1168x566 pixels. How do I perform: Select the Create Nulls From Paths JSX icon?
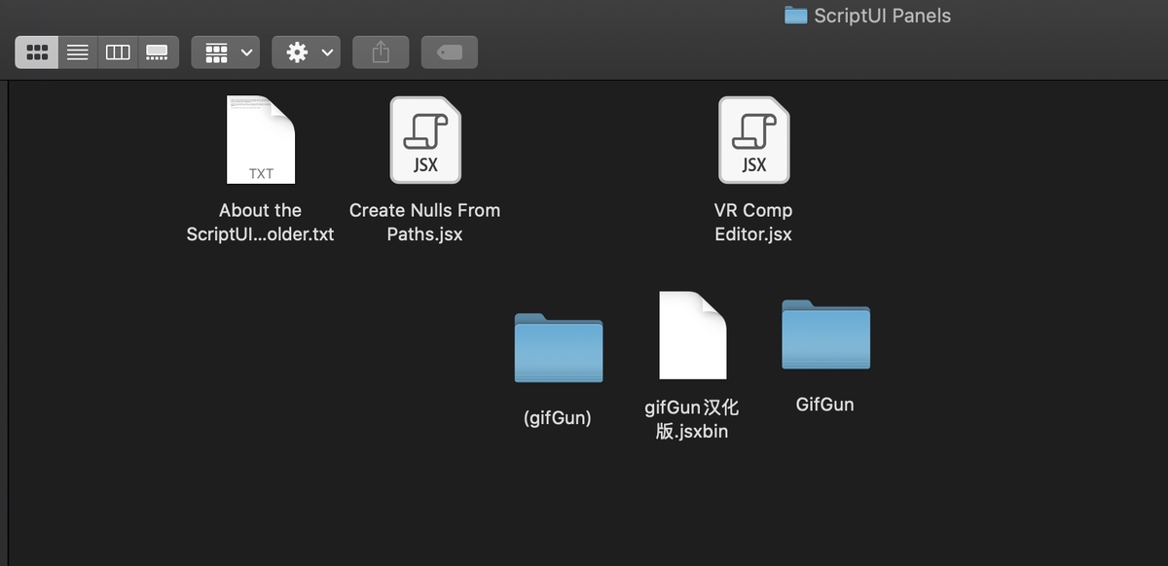(425, 140)
